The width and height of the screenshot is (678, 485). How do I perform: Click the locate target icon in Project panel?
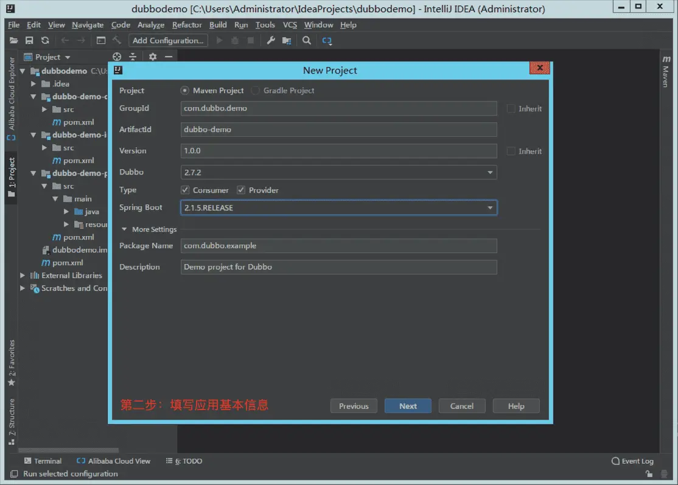click(x=117, y=57)
